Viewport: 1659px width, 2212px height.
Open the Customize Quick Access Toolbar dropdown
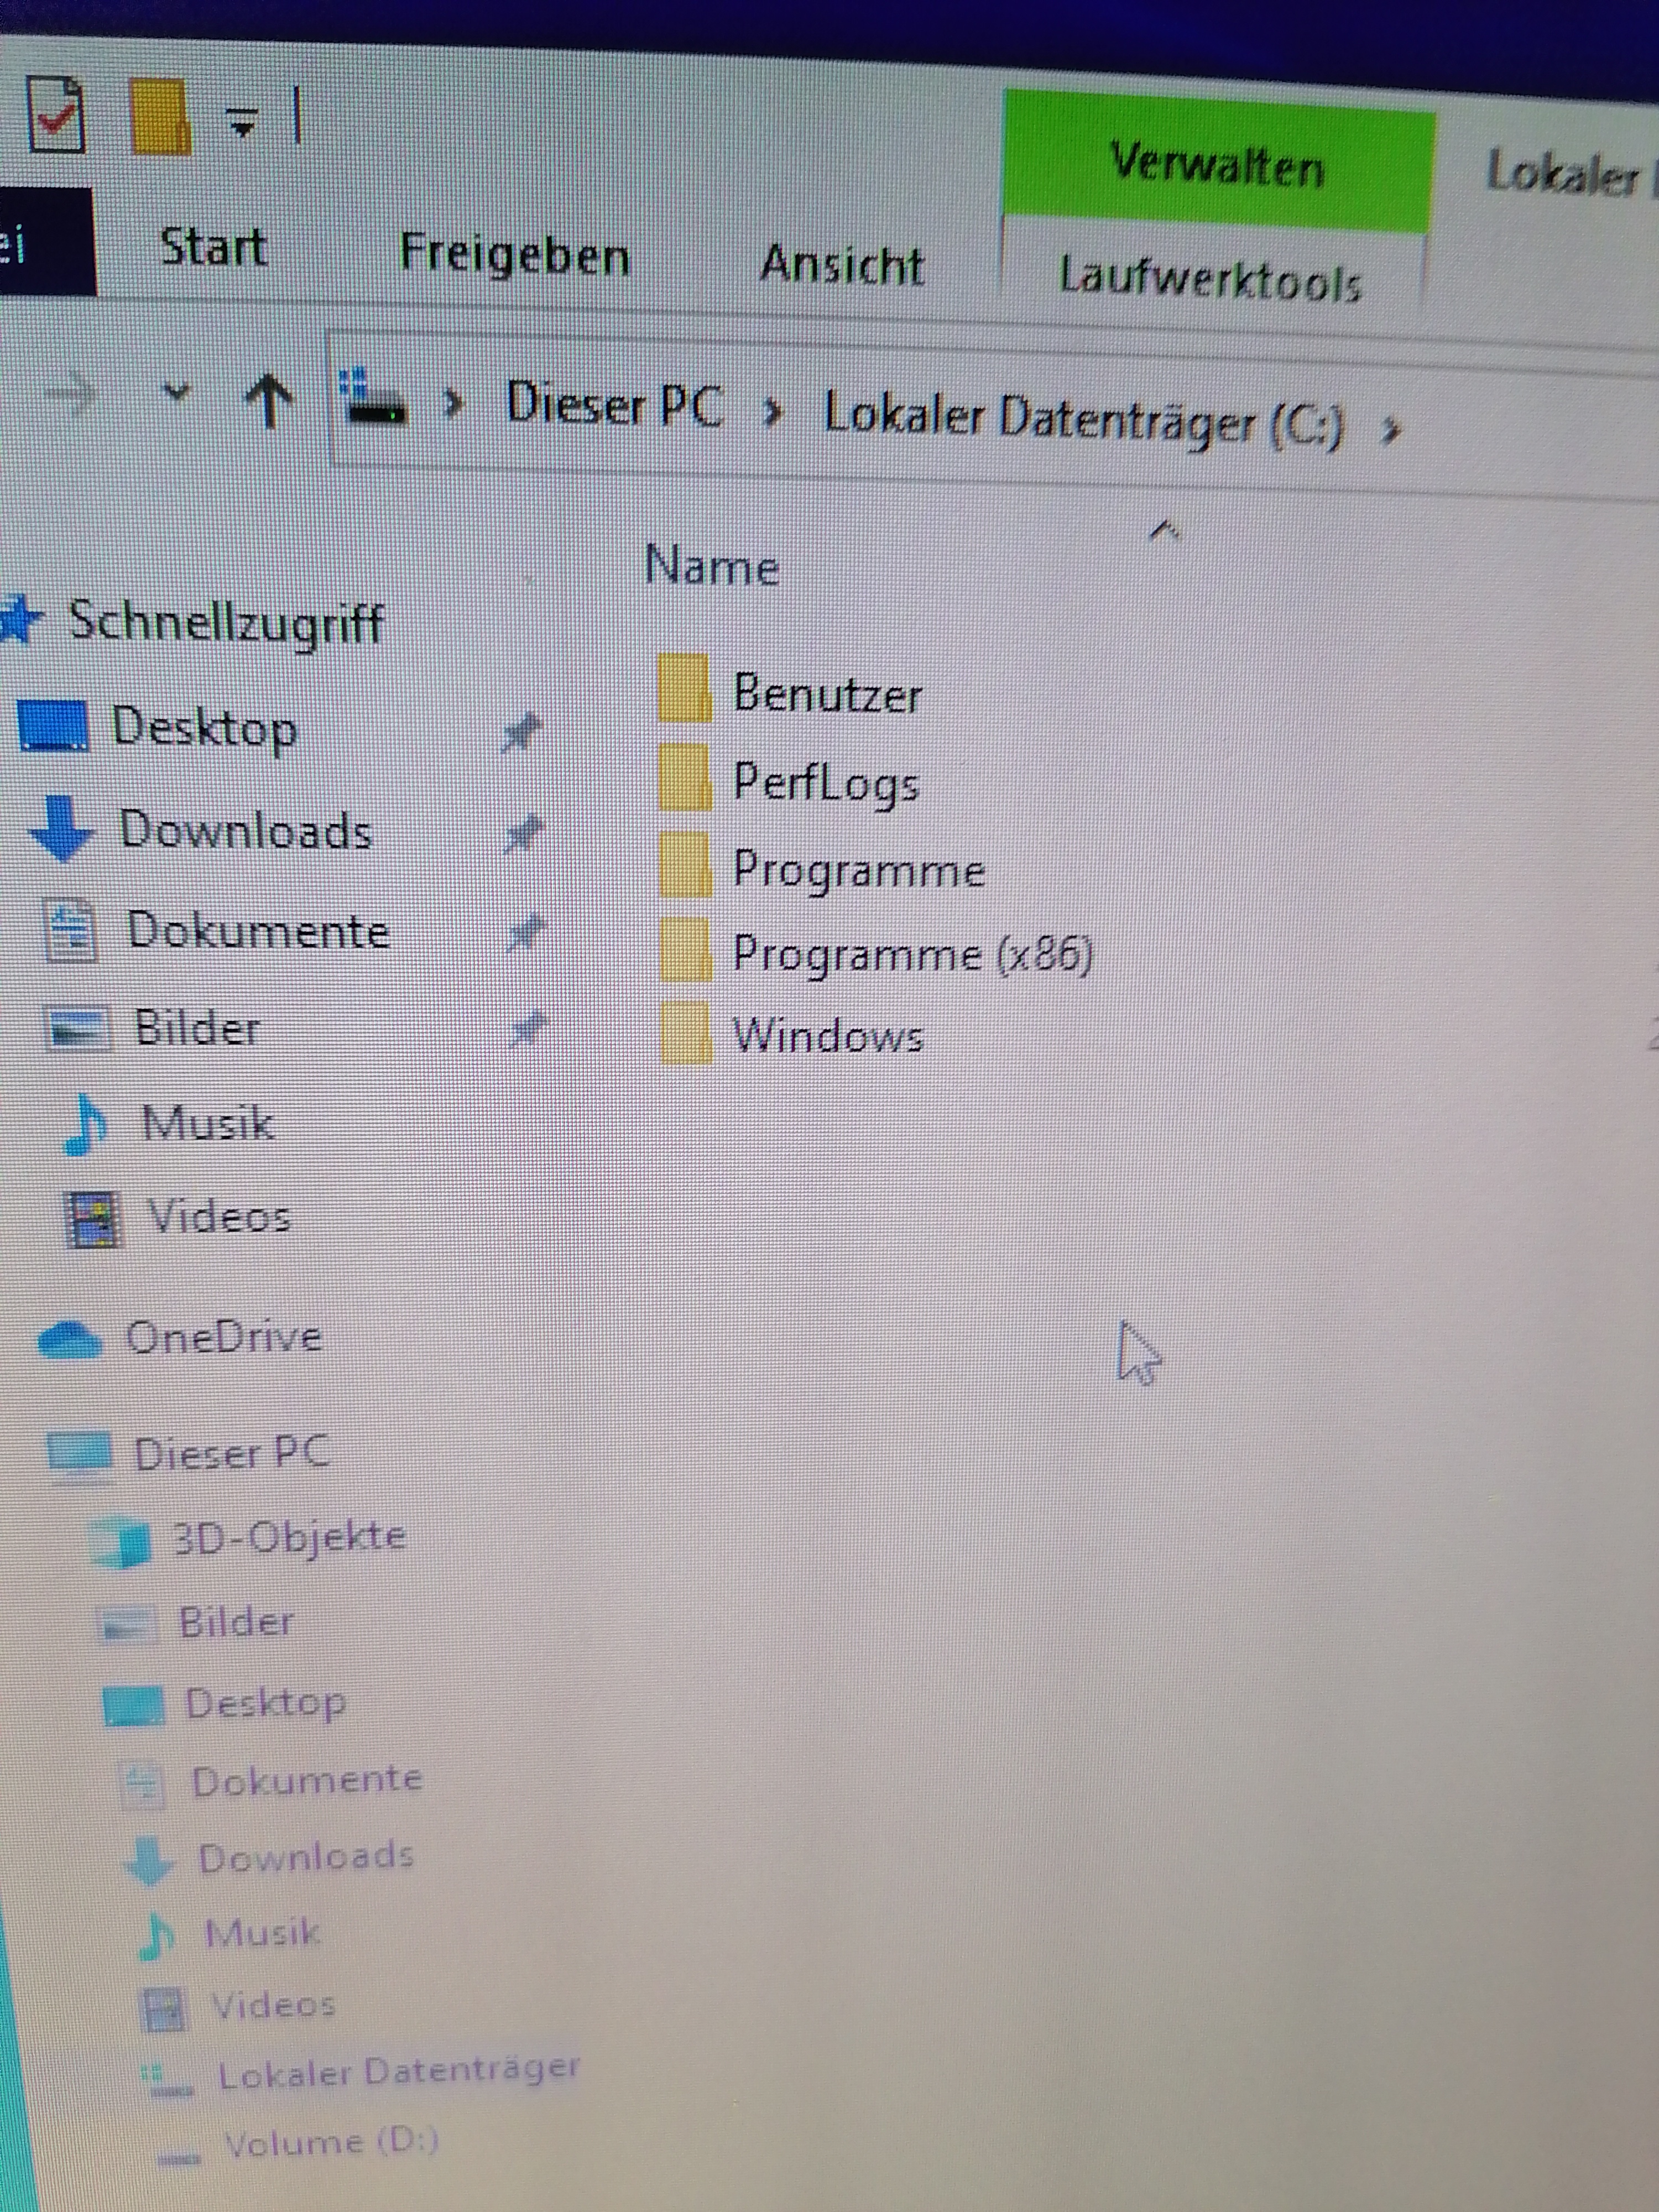(x=242, y=123)
